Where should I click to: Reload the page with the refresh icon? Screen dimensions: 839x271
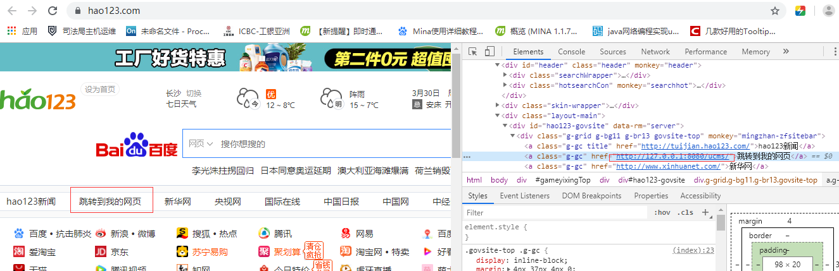54,11
